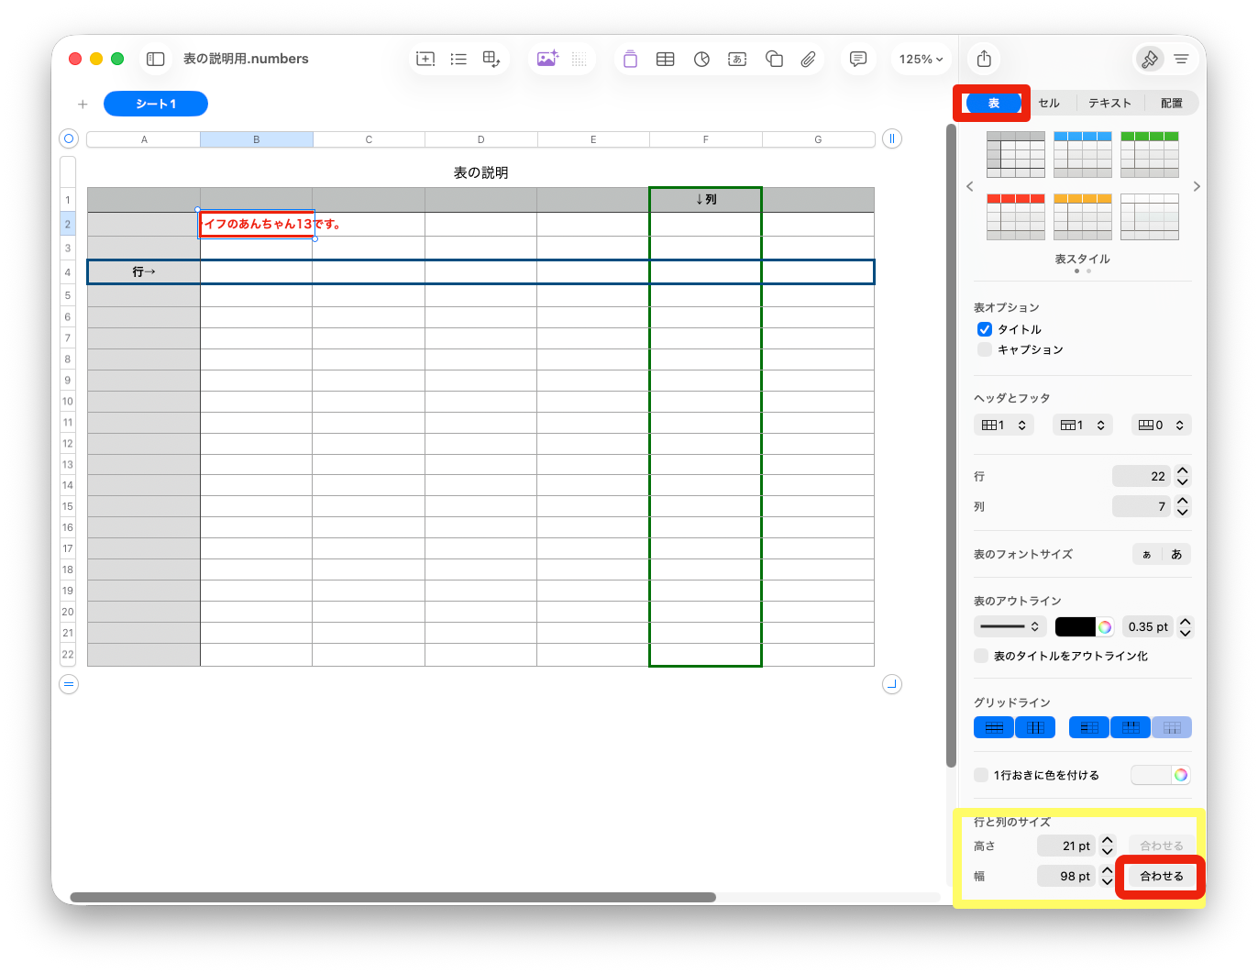Click 合わせる button for height
The image size is (1258, 973).
point(1161,846)
